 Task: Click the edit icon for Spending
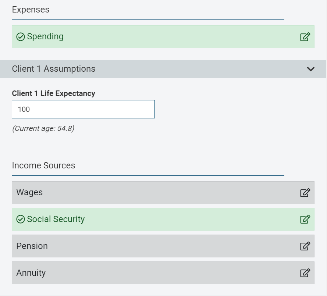pos(305,37)
